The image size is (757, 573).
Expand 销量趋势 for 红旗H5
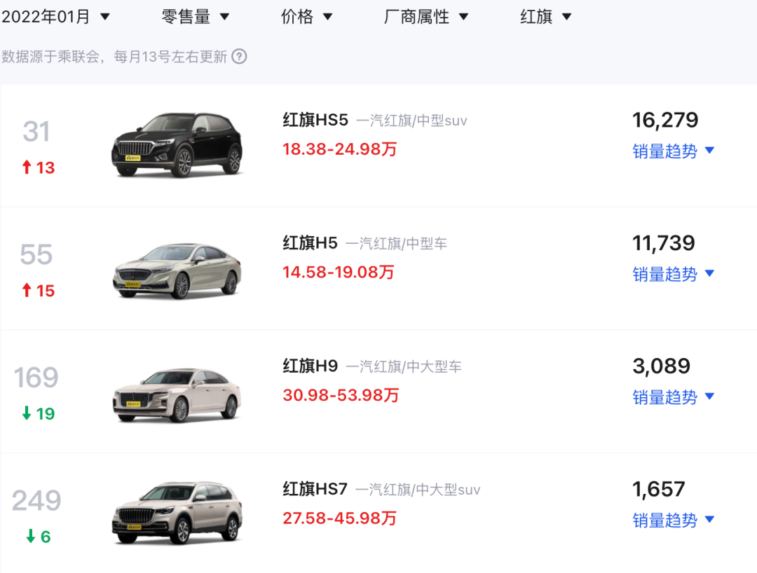pyautogui.click(x=673, y=274)
